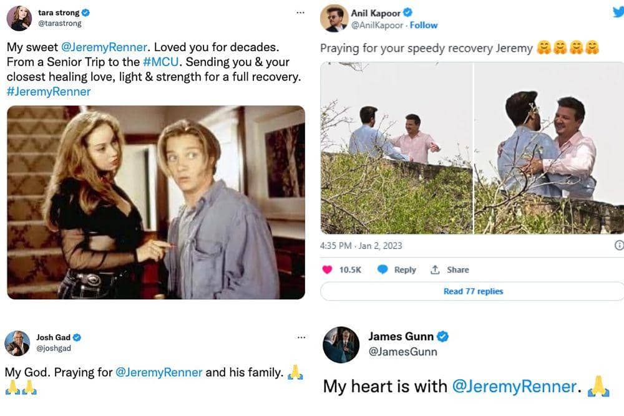Open the #MCU hashtag link

tap(163, 62)
